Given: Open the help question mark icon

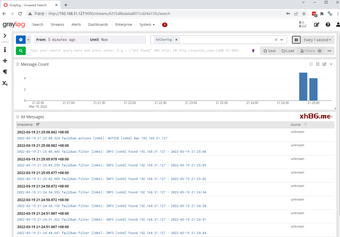Looking at the screenshot, I should click(x=328, y=25).
